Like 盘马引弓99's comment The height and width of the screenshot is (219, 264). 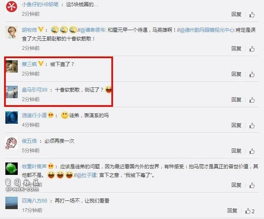[252, 100]
